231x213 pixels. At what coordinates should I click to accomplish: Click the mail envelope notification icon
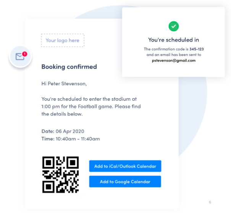click(x=20, y=56)
